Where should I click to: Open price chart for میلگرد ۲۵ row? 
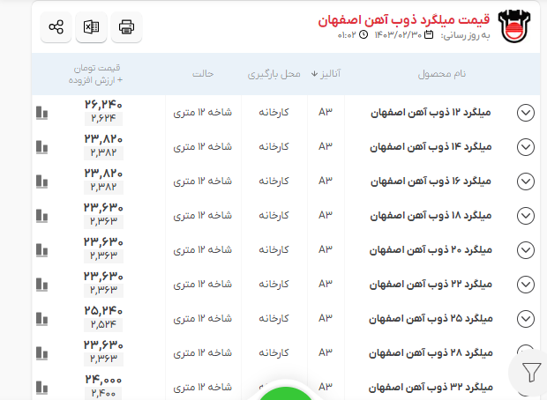coord(42,319)
